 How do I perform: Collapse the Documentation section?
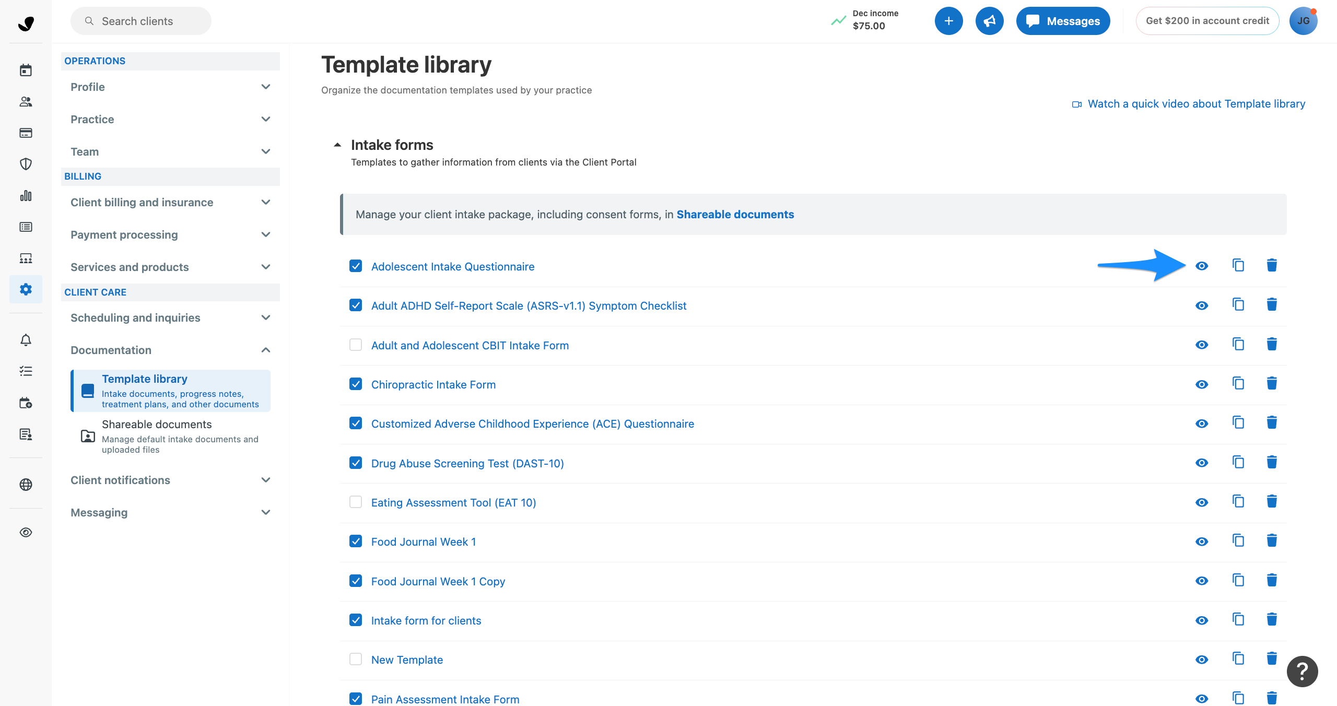point(170,350)
